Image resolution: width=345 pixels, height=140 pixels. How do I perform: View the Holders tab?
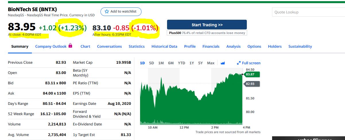pos(275,47)
